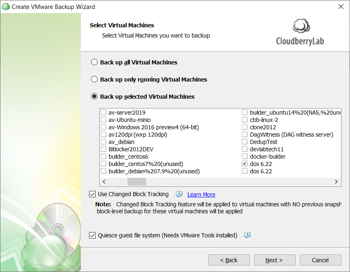This screenshot has width=350, height=272.
Task: Select Back up all Virtual Machines
Action: point(94,62)
